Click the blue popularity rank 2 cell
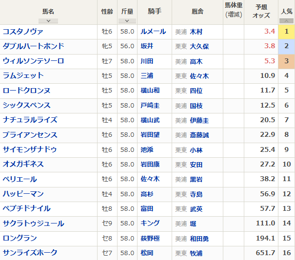295x260 pixels. point(287,46)
